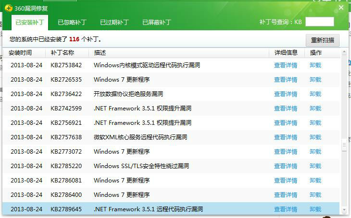View details for KB2773072

pyautogui.click(x=286, y=152)
